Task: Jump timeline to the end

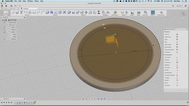Action: 12,102
